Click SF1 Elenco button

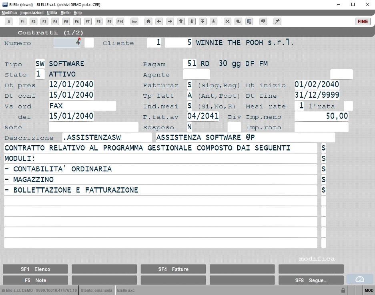click(35, 269)
